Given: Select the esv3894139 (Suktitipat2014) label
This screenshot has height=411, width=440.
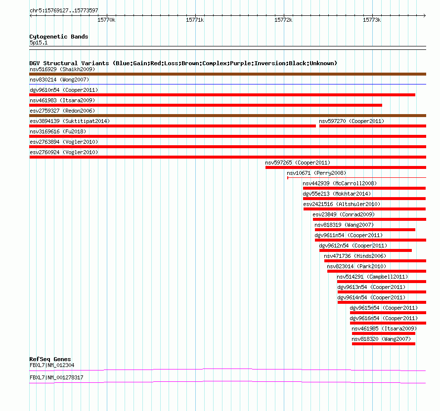Looking at the screenshot, I should point(70,121).
